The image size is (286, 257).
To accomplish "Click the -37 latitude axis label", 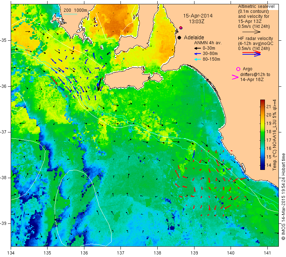I will coord(3,132).
